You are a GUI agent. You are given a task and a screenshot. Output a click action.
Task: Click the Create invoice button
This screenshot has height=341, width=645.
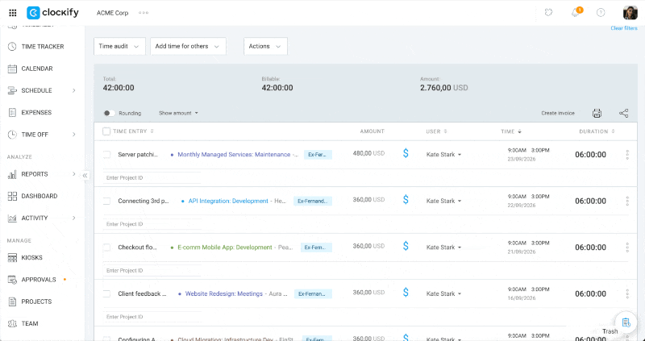click(x=558, y=113)
